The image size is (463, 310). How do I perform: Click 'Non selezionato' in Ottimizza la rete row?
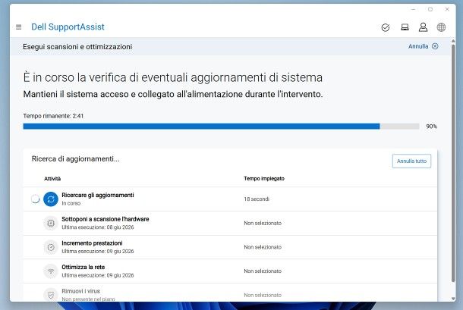pyautogui.click(x=263, y=271)
